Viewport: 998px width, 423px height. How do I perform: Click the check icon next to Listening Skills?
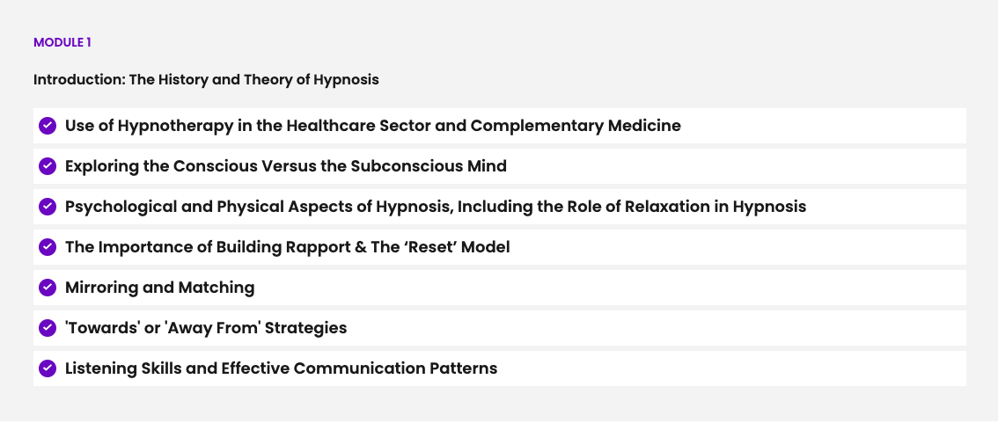point(48,368)
